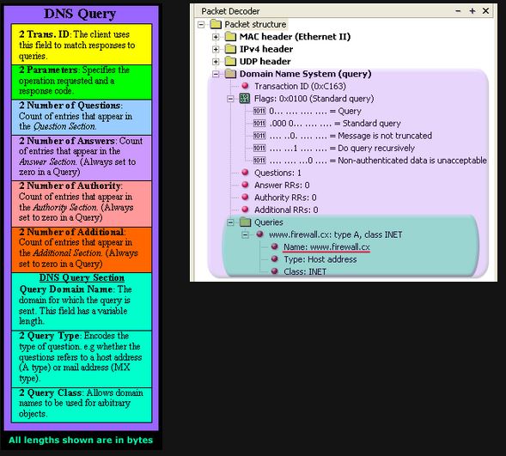Click the bullet beside www.firewall.cx: type A

tap(259, 234)
